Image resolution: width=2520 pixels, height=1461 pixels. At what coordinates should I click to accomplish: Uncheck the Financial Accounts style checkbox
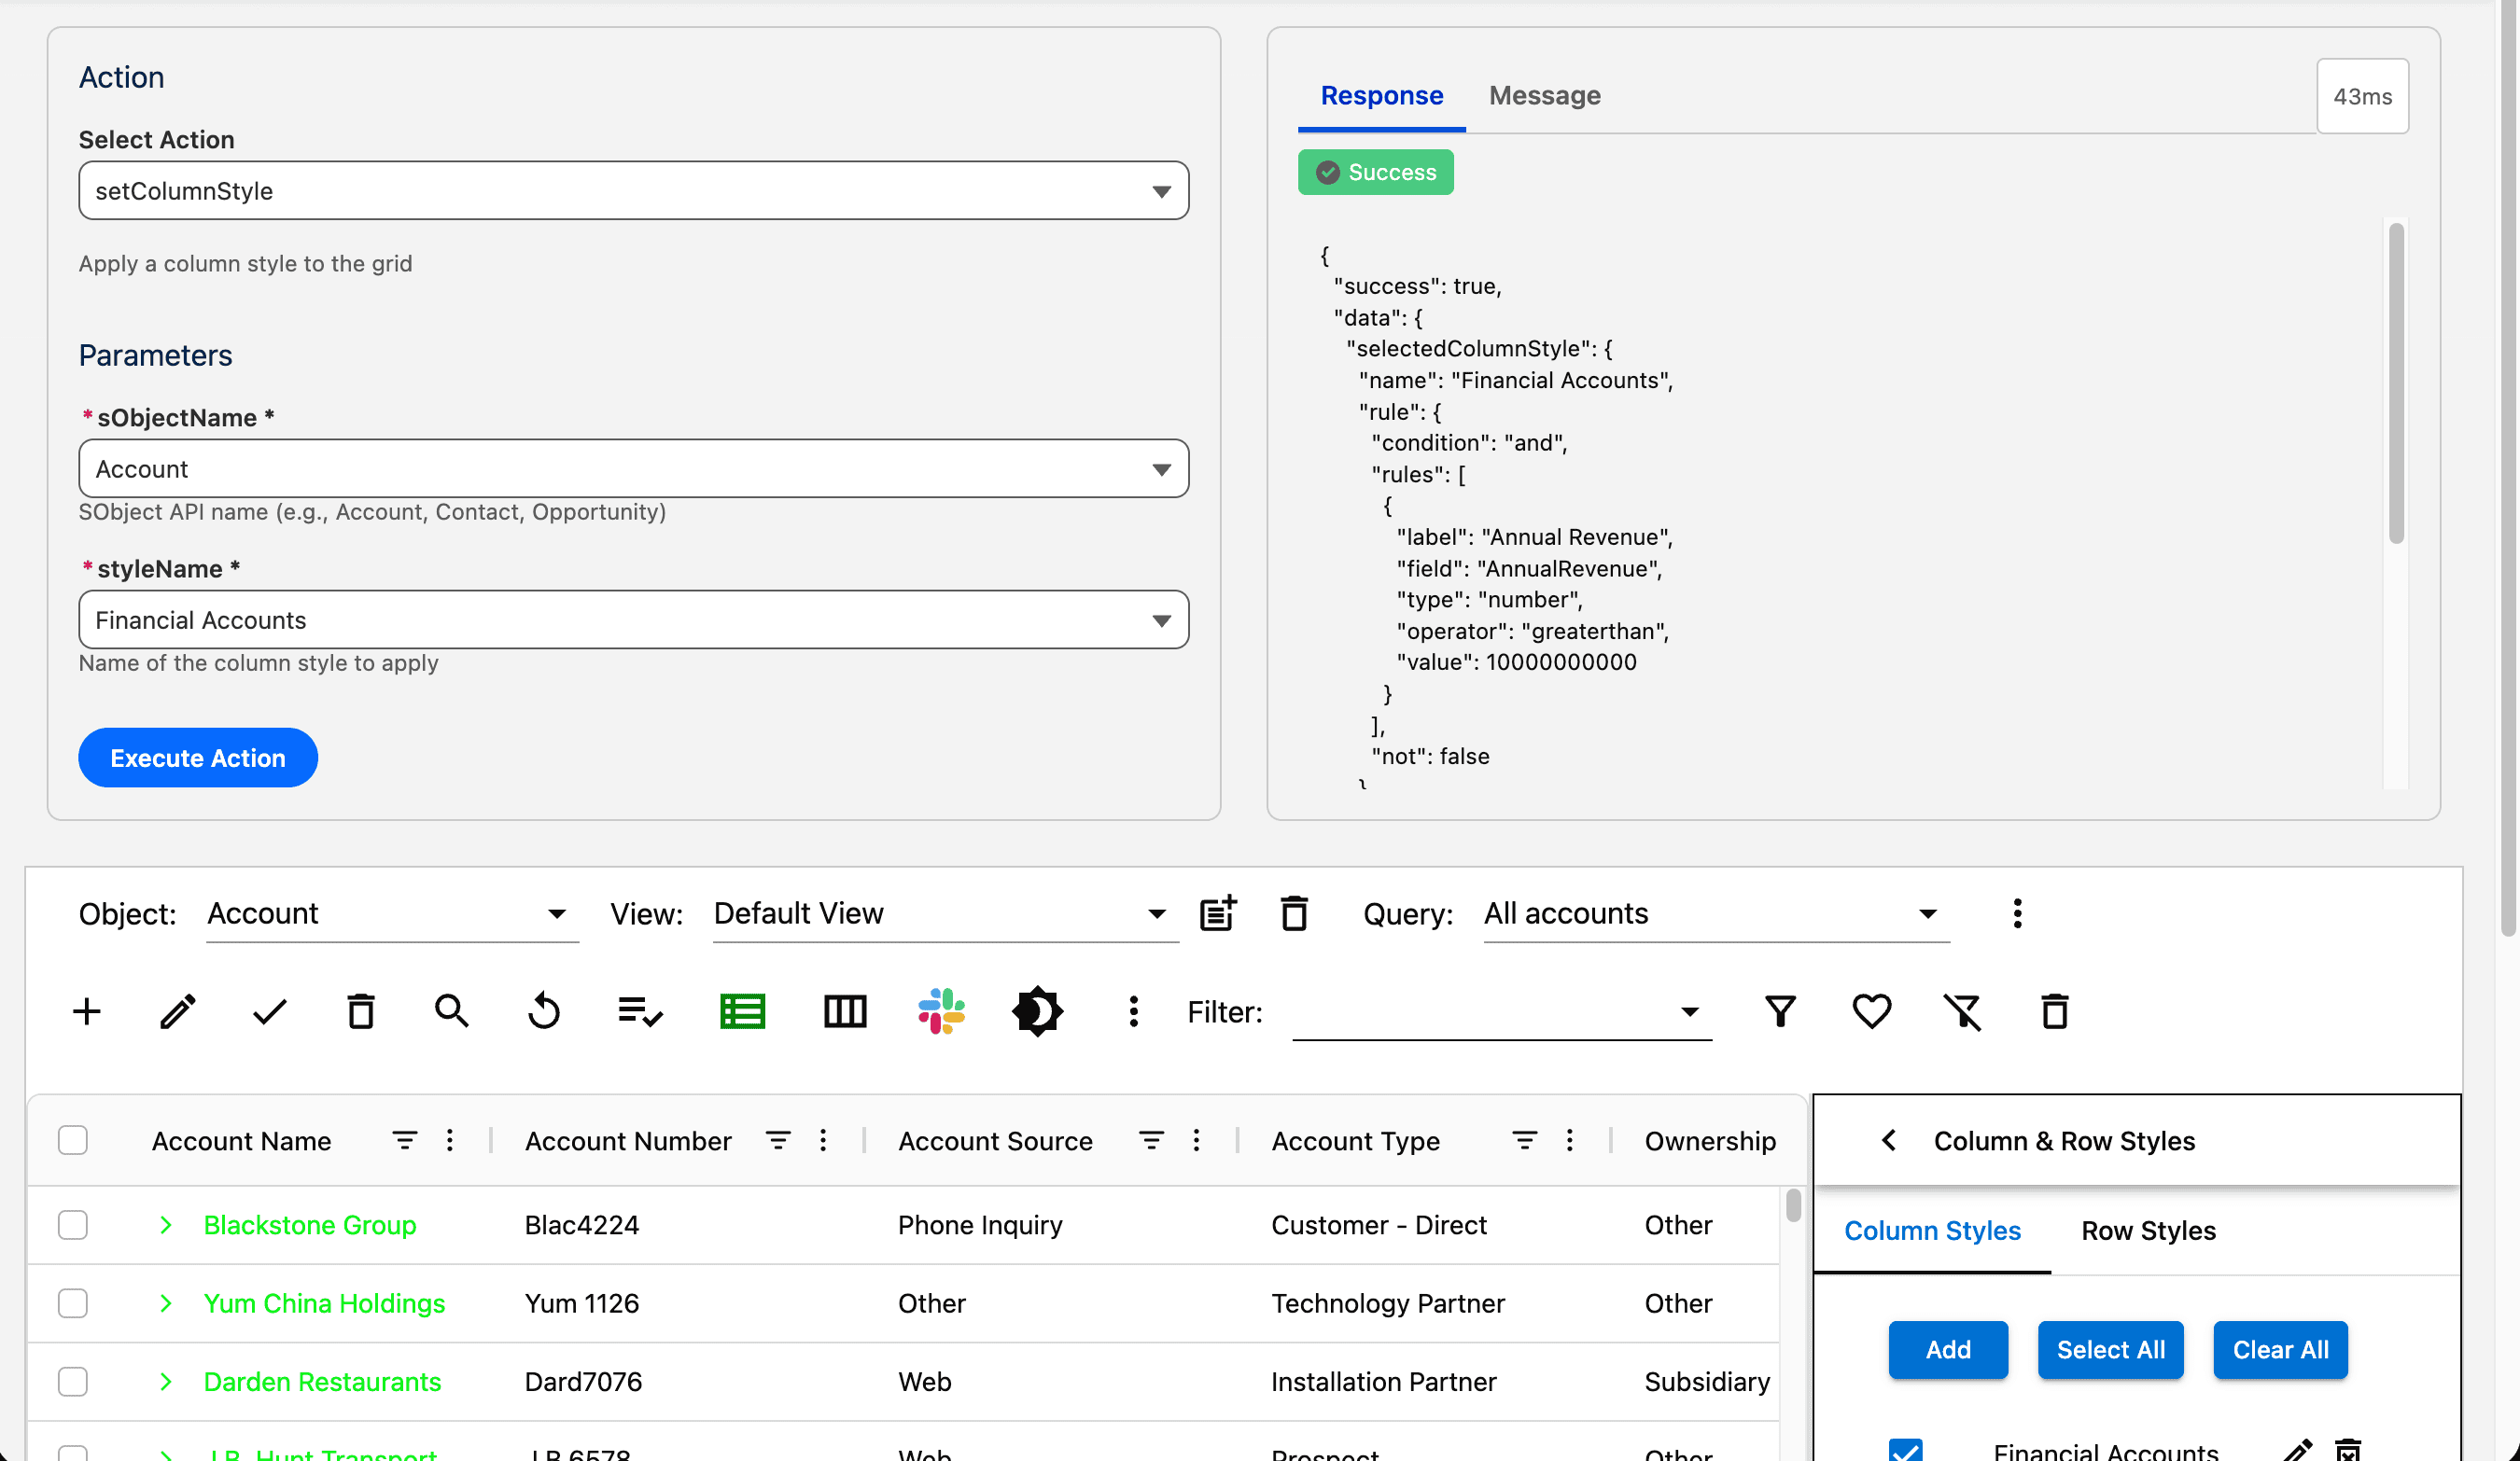pos(1905,1449)
